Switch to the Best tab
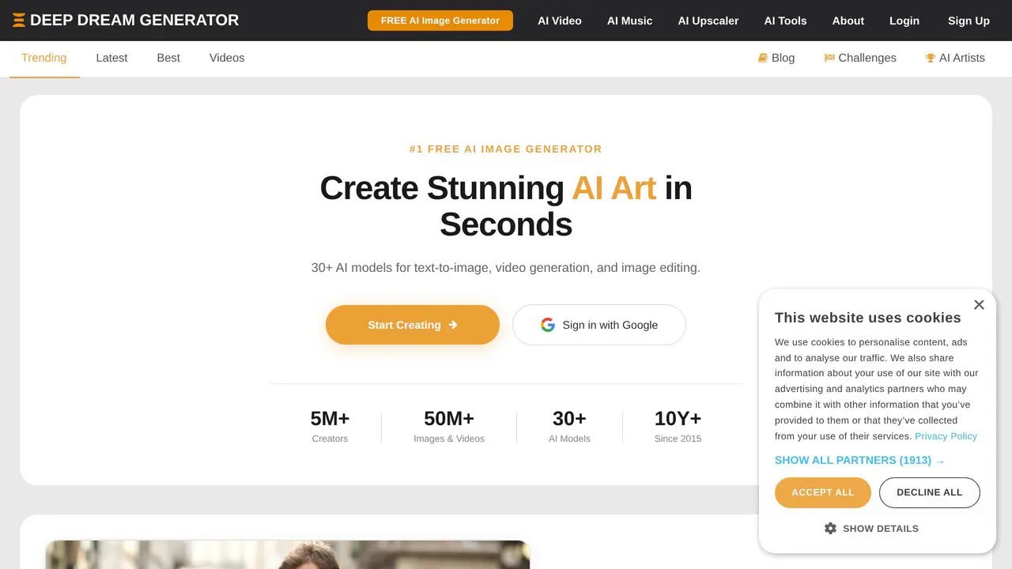Image resolution: width=1012 pixels, height=569 pixels. (x=168, y=58)
